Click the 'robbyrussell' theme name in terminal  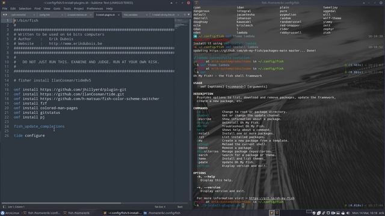click(291, 32)
